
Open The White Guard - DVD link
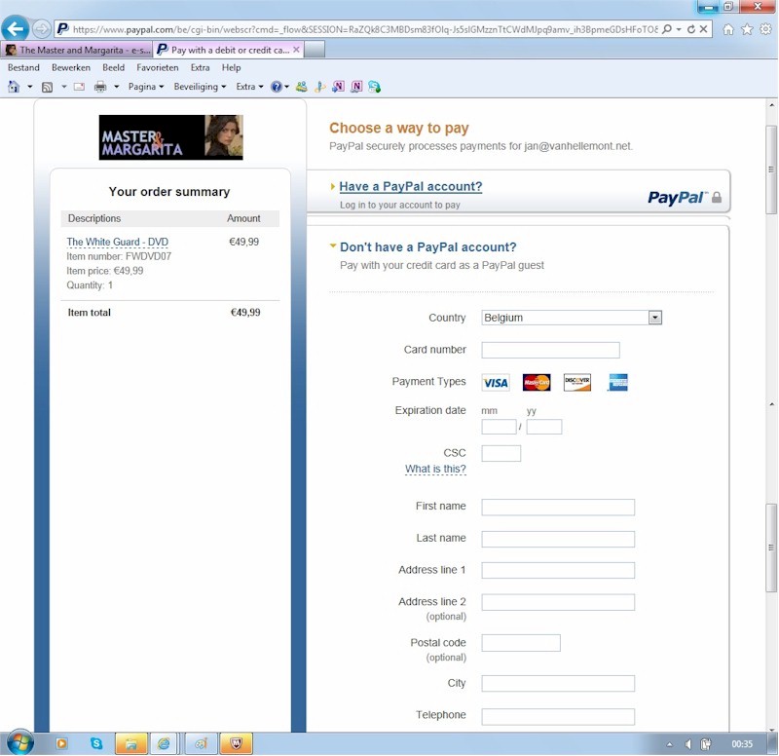pyautogui.click(x=117, y=242)
